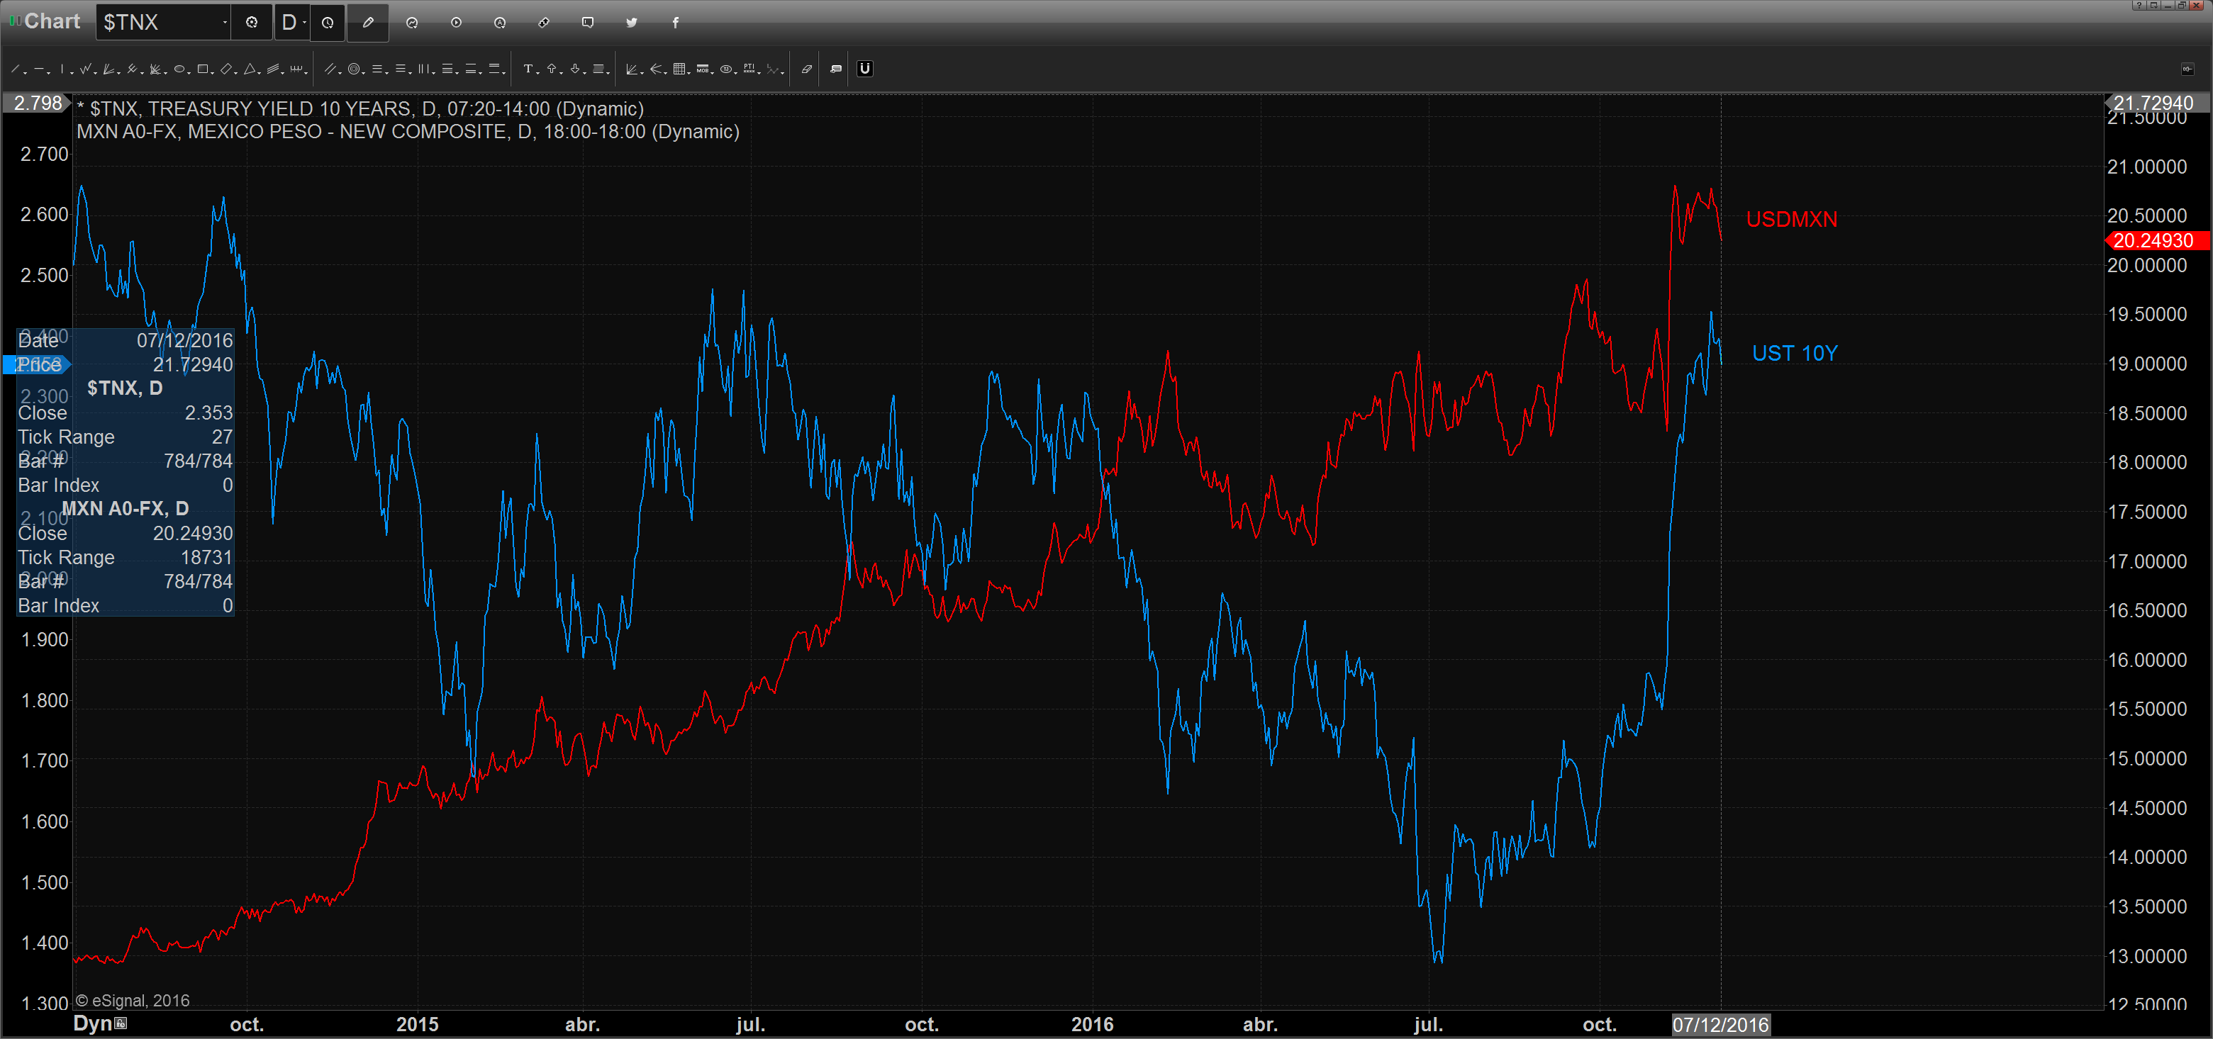Open the chart options icon at toolbar right
The height and width of the screenshot is (1039, 2213).
point(2187,69)
